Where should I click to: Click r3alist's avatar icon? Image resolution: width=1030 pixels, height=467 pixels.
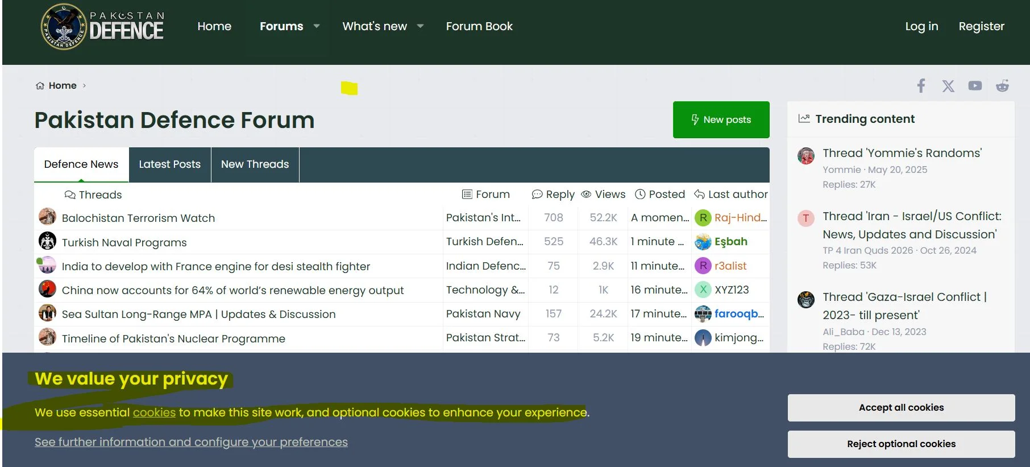pos(703,266)
